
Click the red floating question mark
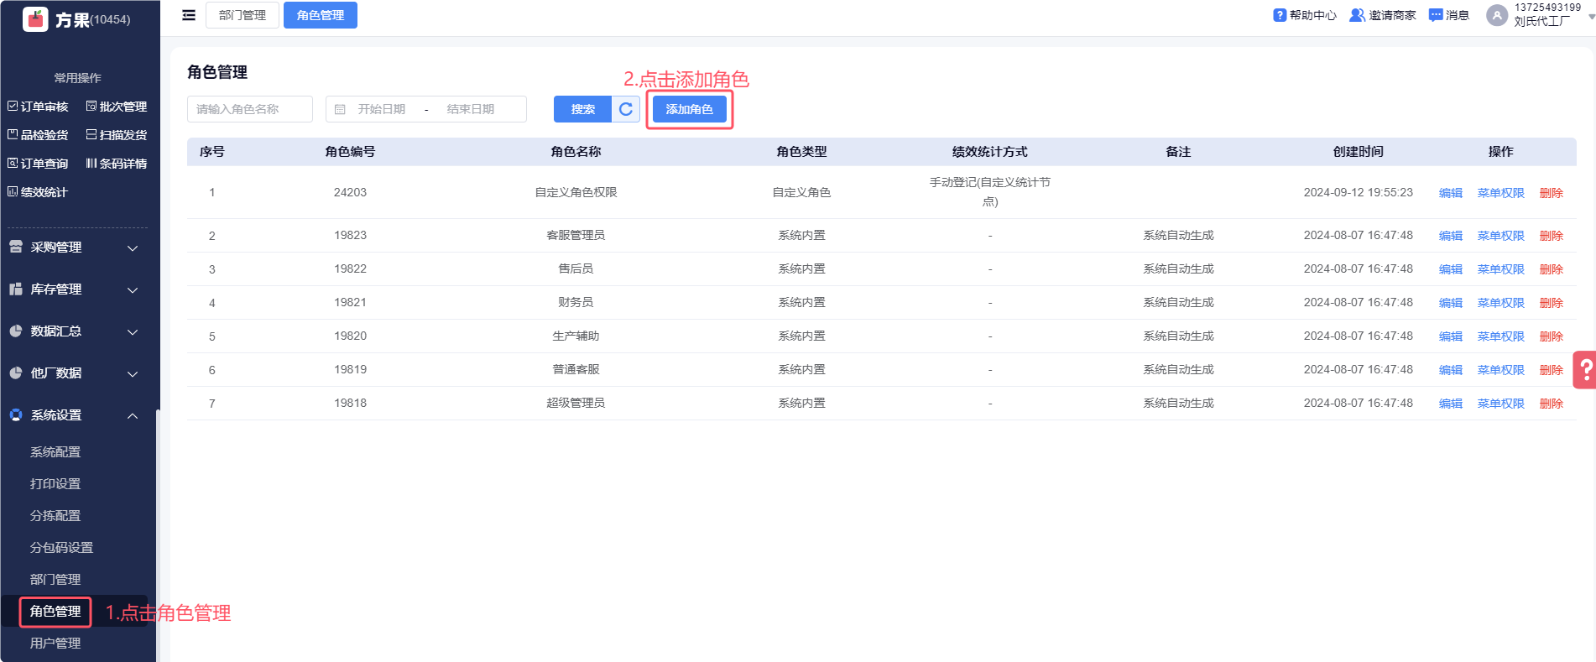pyautogui.click(x=1585, y=369)
